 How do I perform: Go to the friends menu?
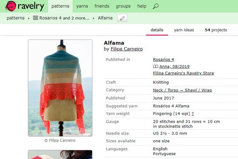(x=102, y=6)
